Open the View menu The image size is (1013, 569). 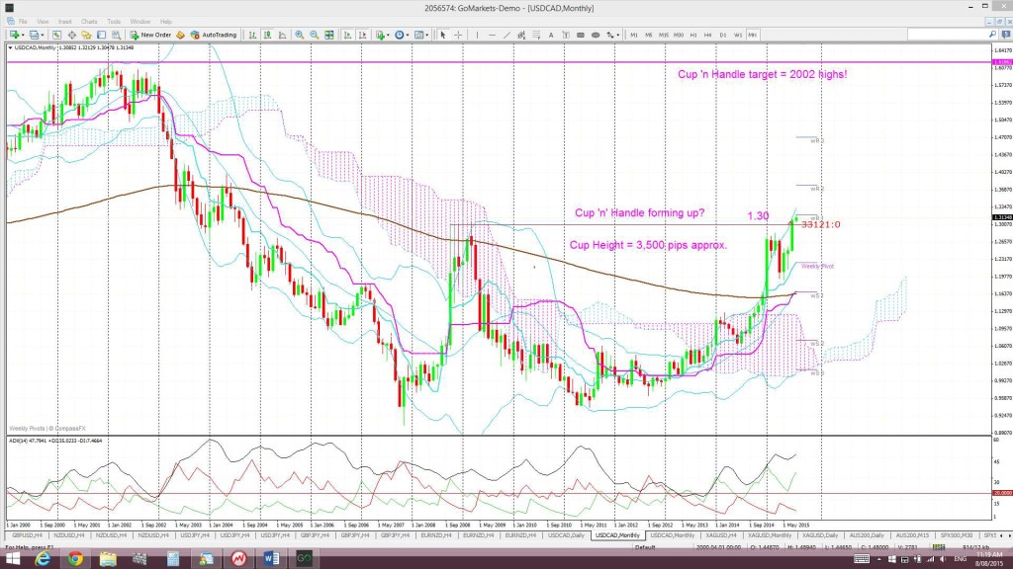tap(43, 22)
